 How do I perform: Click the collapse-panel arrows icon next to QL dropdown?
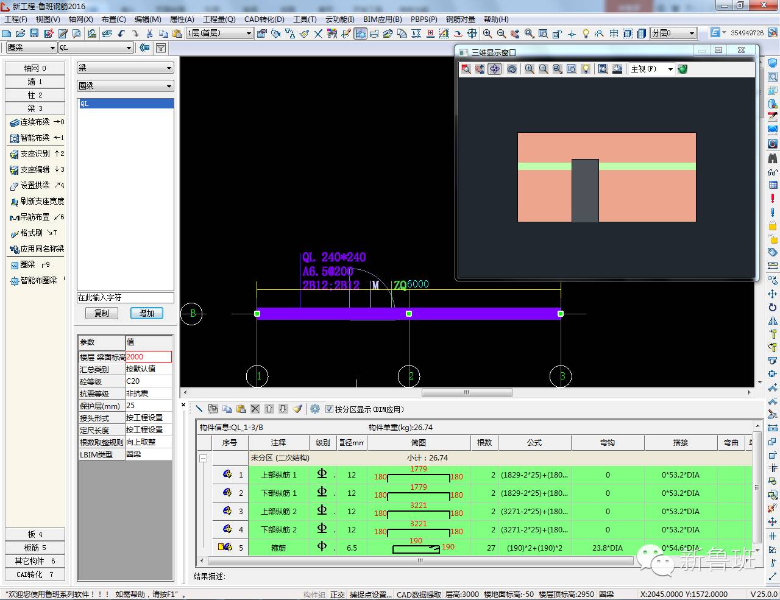click(144, 48)
